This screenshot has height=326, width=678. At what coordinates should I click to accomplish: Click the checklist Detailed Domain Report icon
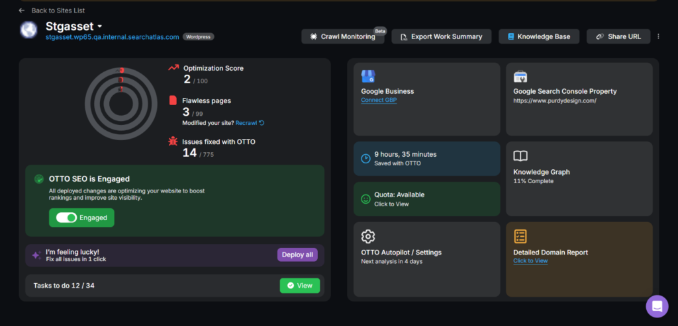pos(520,237)
